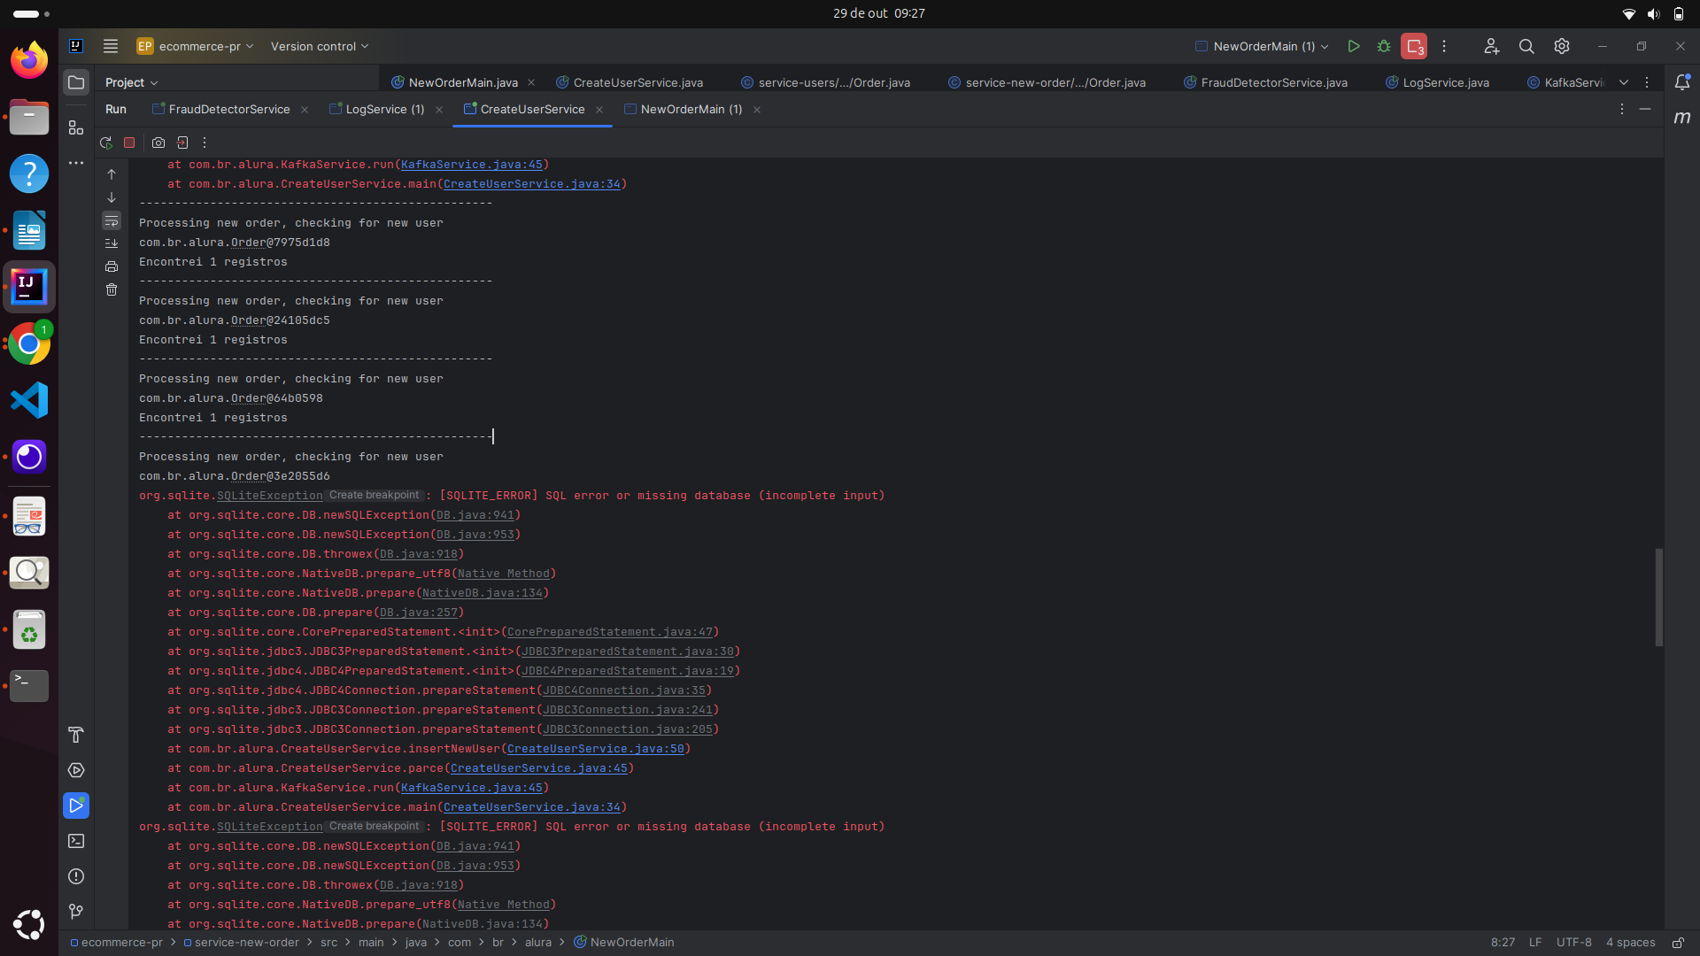Rerun the CreateUserService process
This screenshot has height=956, width=1700.
(x=106, y=143)
